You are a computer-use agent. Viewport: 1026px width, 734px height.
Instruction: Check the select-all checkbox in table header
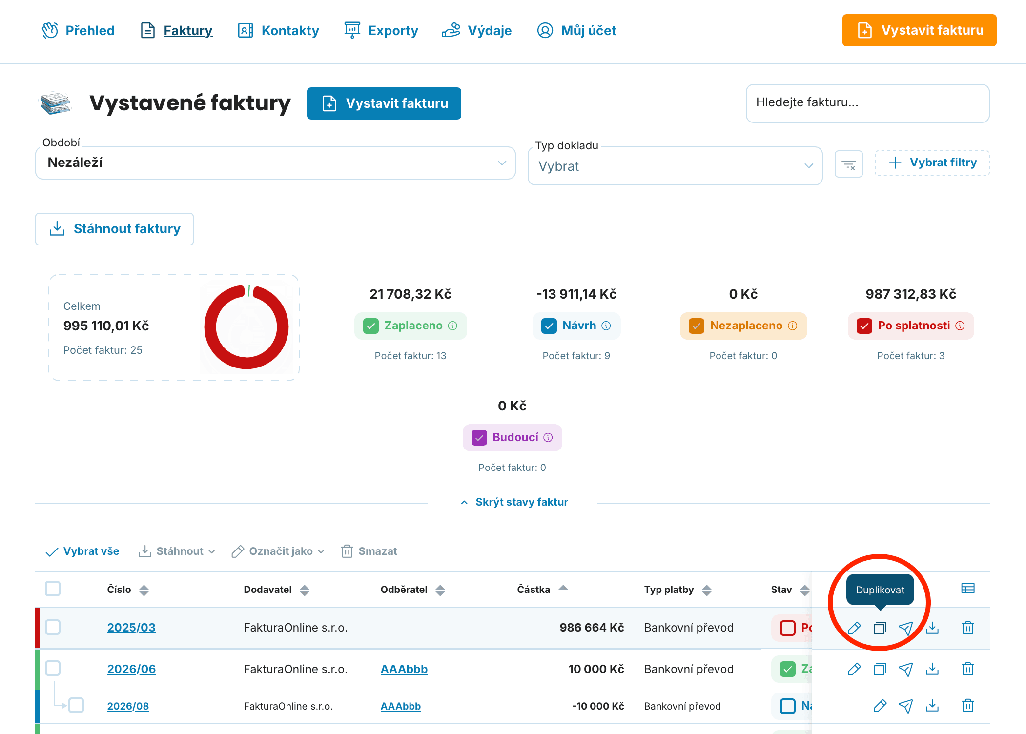(53, 589)
